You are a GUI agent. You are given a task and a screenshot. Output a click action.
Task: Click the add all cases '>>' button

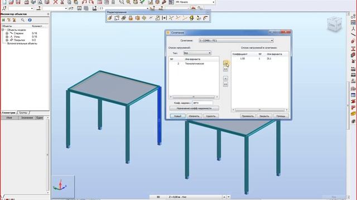pos(225,69)
